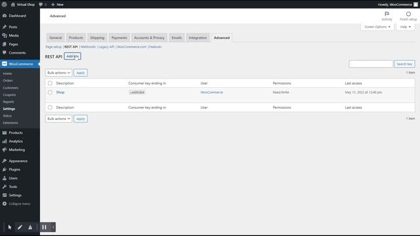
Task: Open the Users person icon
Action: (x=5, y=178)
